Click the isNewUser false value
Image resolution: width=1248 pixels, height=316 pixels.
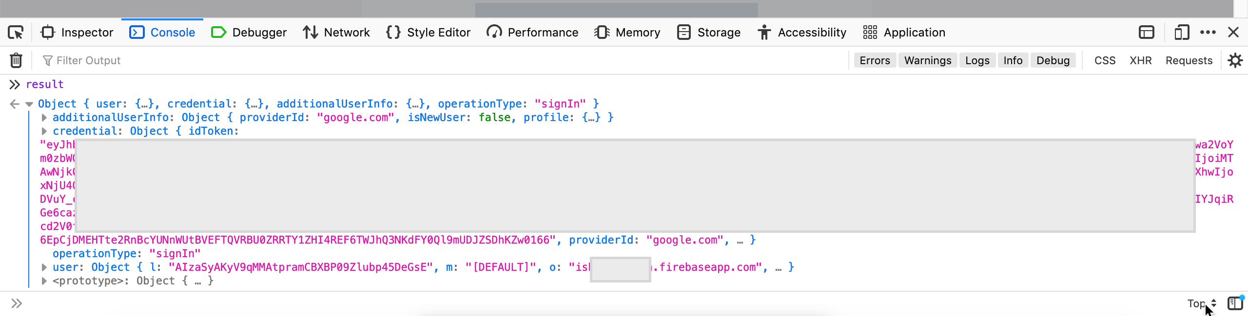(x=494, y=118)
